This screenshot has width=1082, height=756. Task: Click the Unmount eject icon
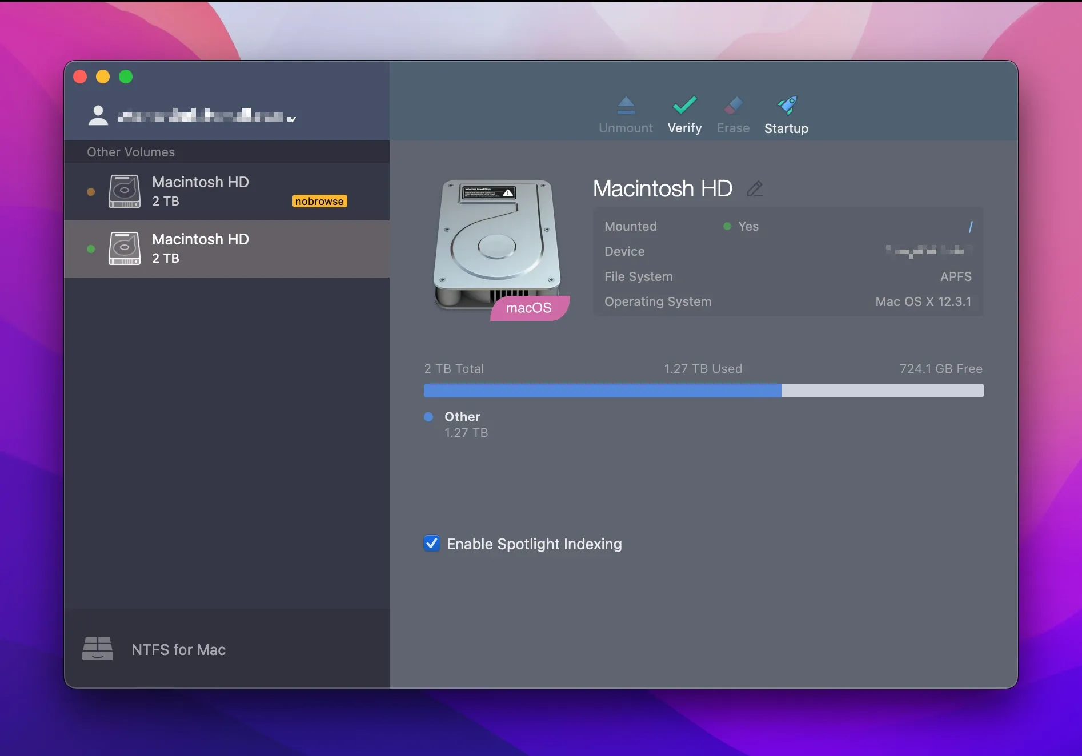point(626,106)
